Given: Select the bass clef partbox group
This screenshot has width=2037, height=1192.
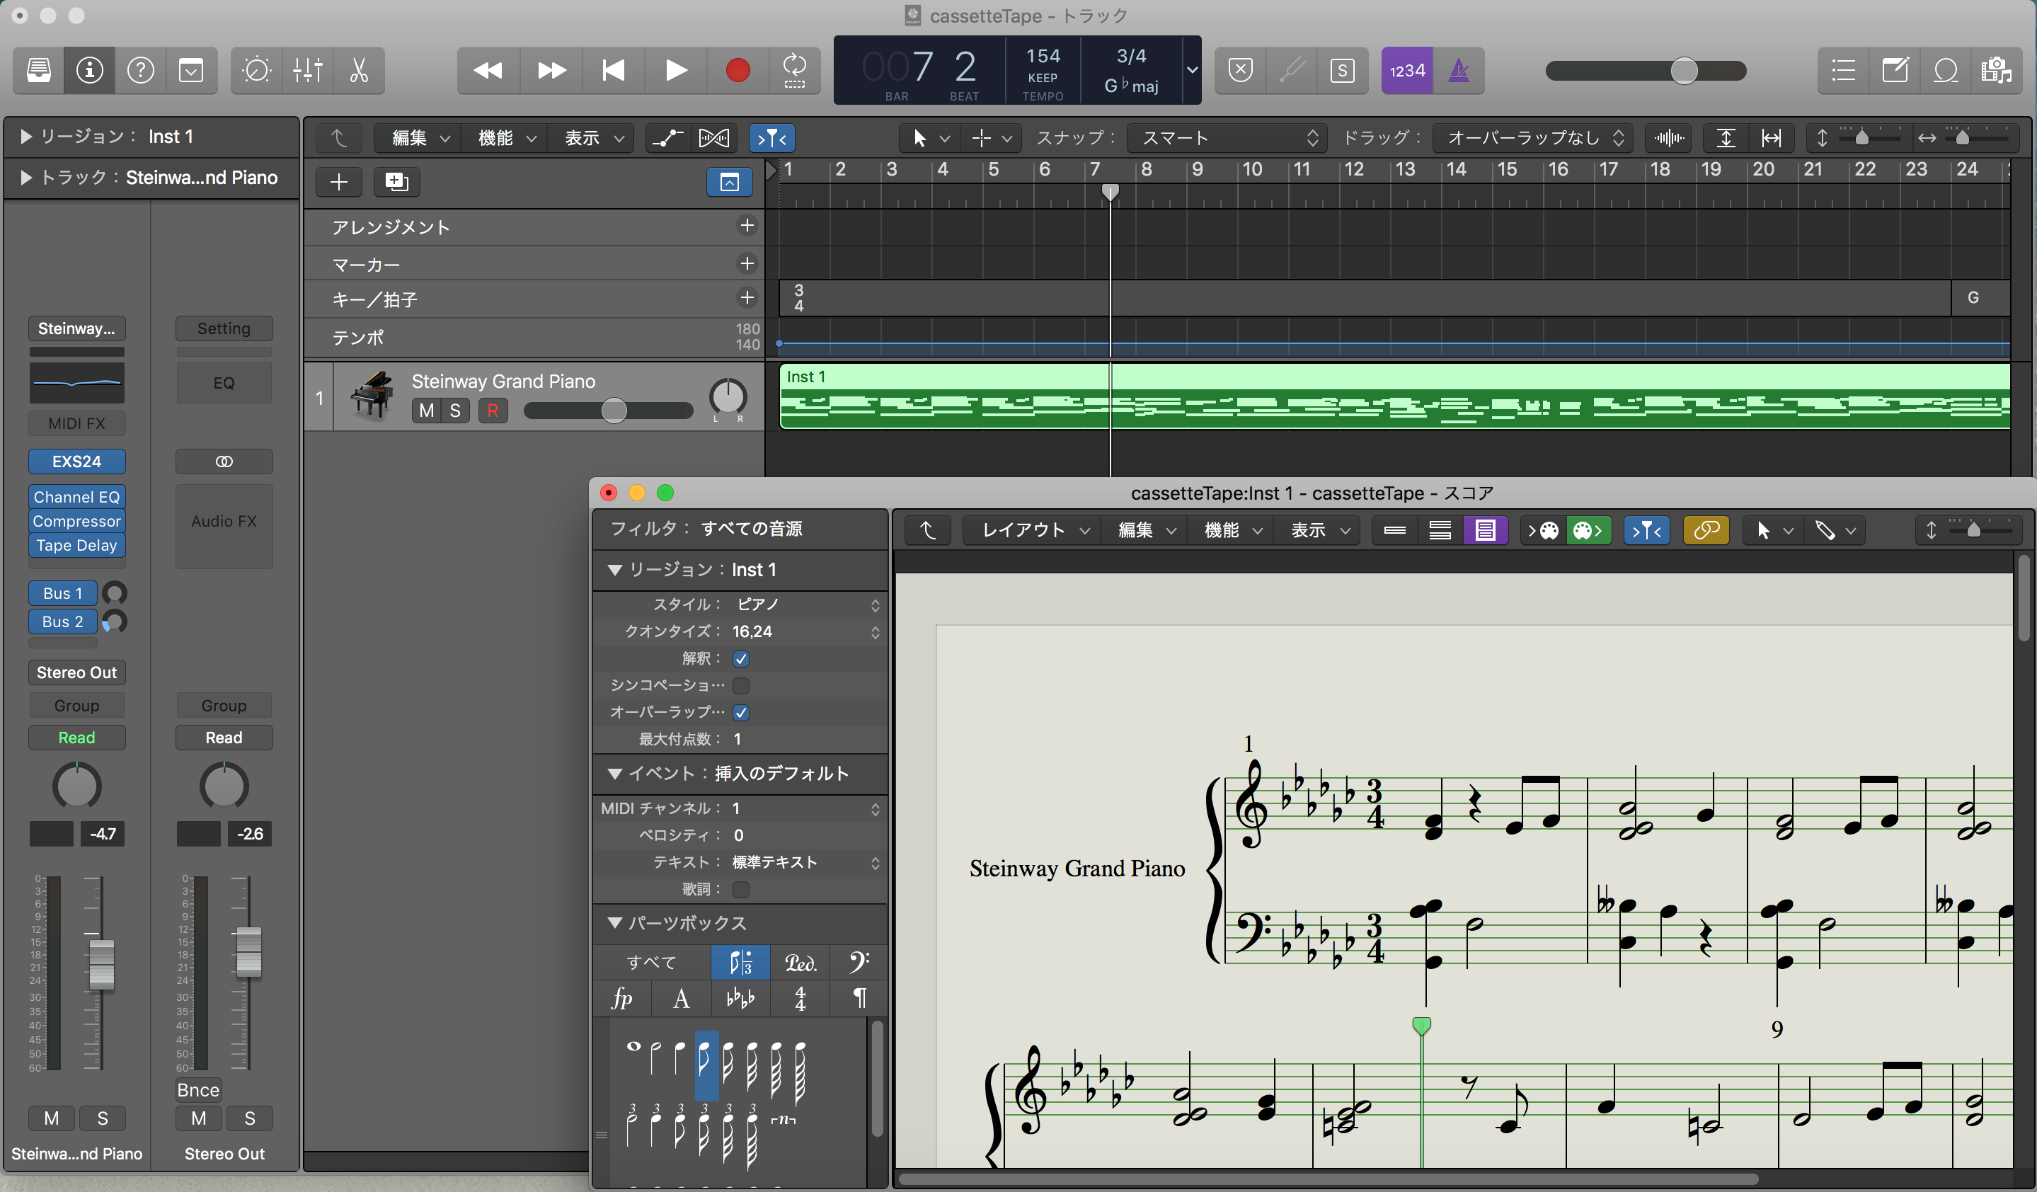Looking at the screenshot, I should pyautogui.click(x=859, y=963).
